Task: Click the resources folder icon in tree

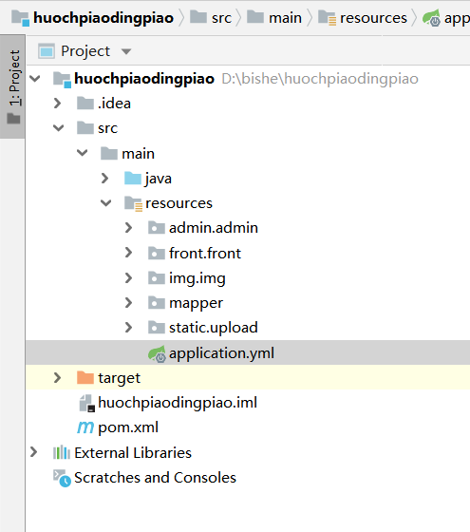Action: 133,203
